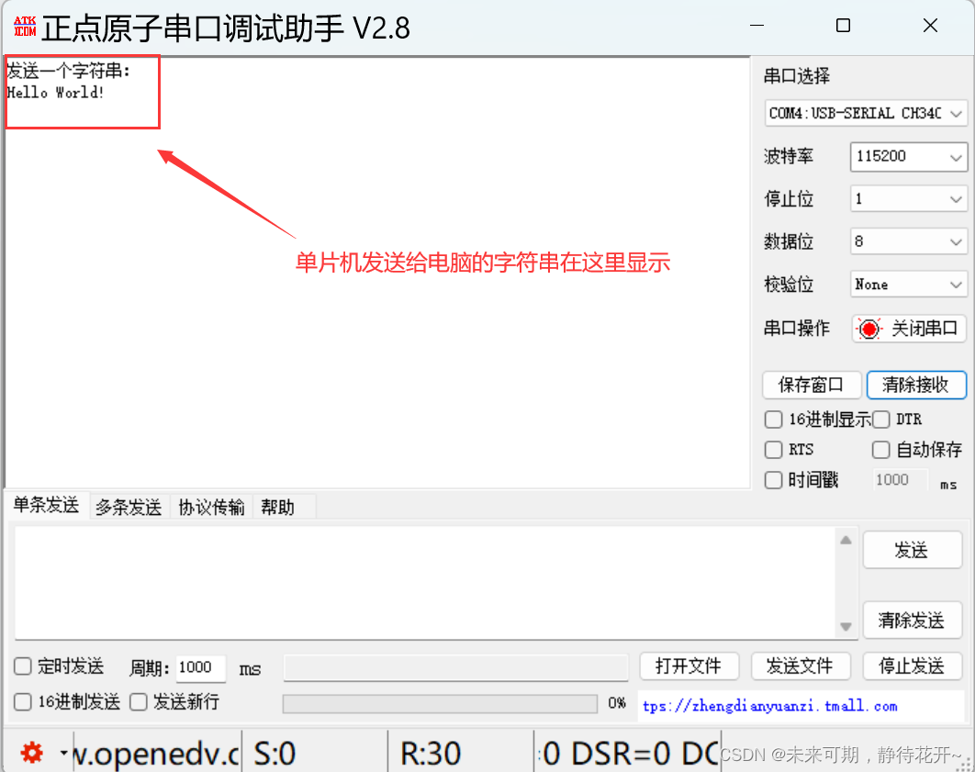Click the red serial port status indicator

pyautogui.click(x=869, y=329)
